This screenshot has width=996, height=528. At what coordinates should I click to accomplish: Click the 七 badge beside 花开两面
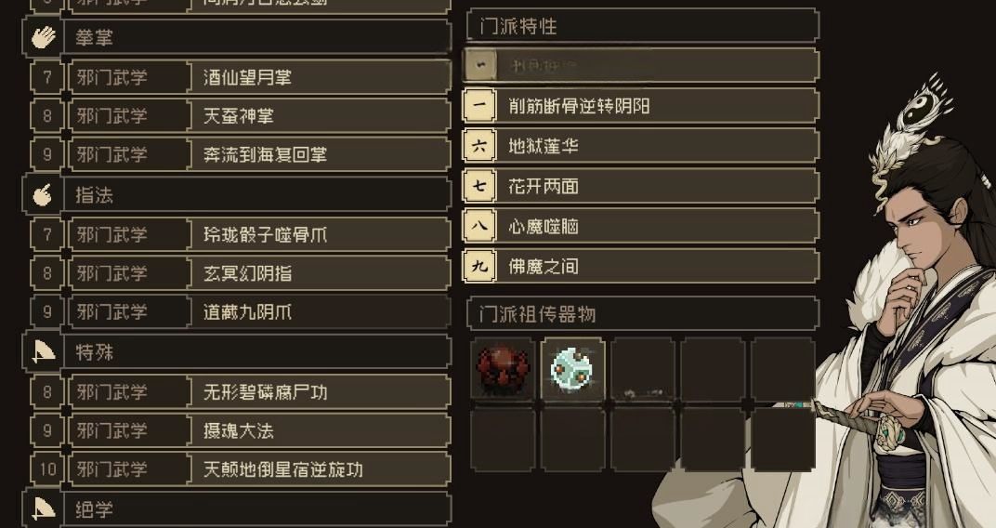[x=479, y=186]
